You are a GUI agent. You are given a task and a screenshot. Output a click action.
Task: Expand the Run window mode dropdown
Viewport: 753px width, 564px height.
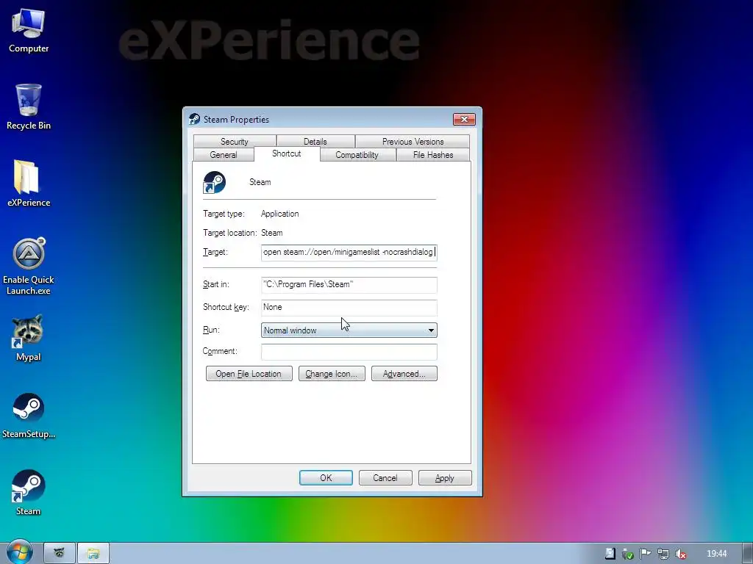pos(349,330)
